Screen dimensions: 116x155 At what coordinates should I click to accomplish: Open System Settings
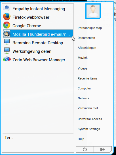(89, 129)
